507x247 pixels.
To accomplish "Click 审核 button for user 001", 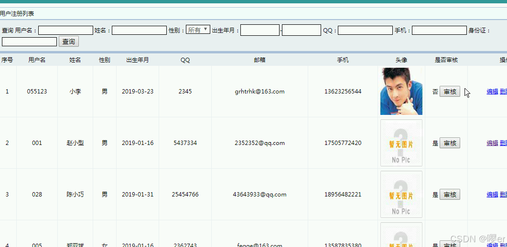I will pos(450,143).
